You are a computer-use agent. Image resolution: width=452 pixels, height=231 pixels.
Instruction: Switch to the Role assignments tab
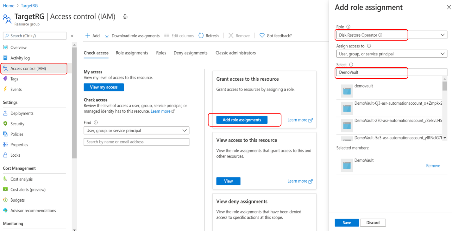point(132,53)
